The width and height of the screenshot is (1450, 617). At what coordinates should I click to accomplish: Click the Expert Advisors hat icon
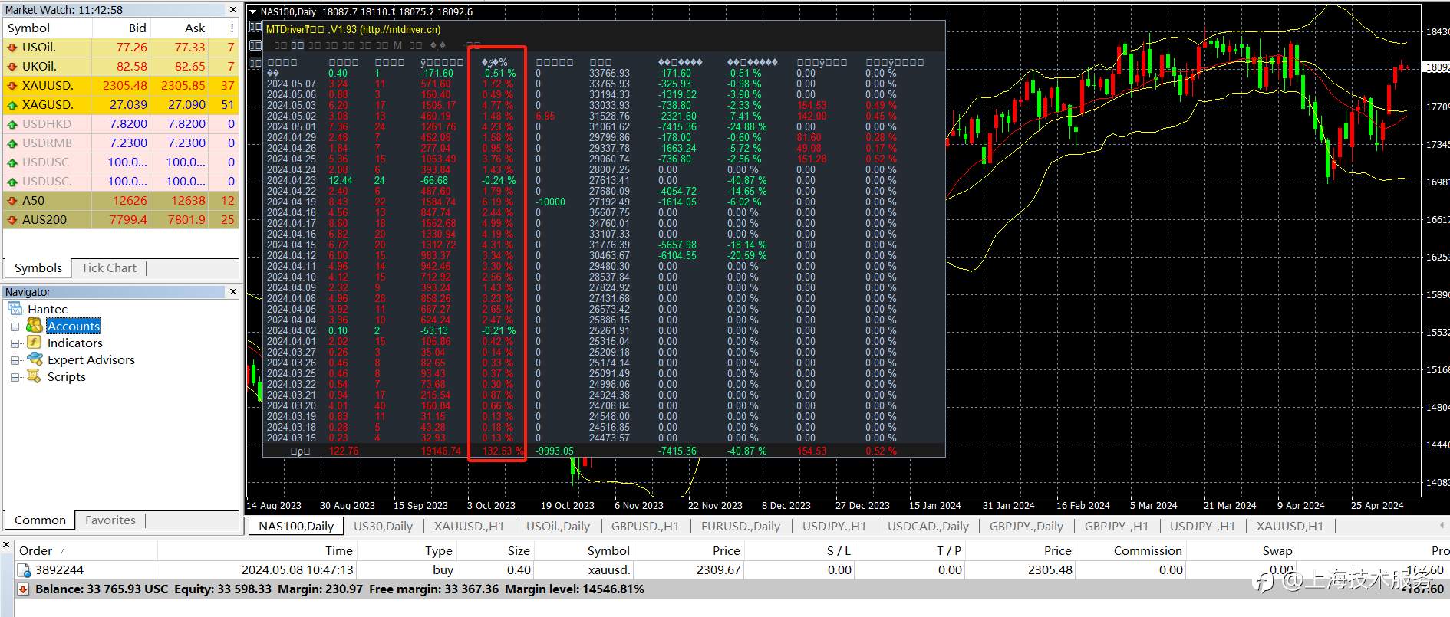click(x=35, y=359)
